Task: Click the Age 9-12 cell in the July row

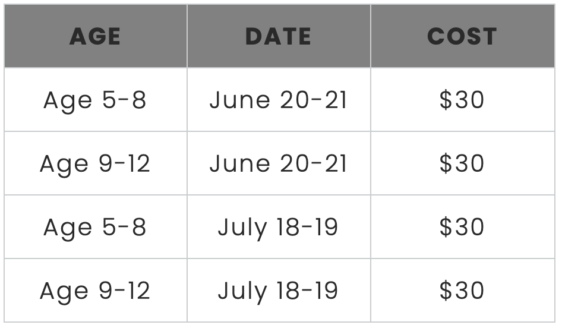Action: click(95, 291)
